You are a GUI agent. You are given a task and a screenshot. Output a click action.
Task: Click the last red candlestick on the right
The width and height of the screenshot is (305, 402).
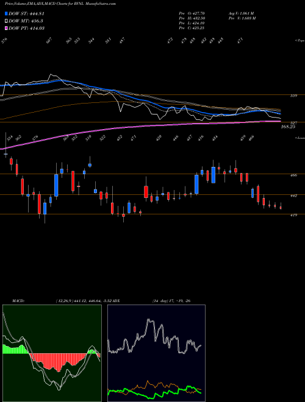281,208
